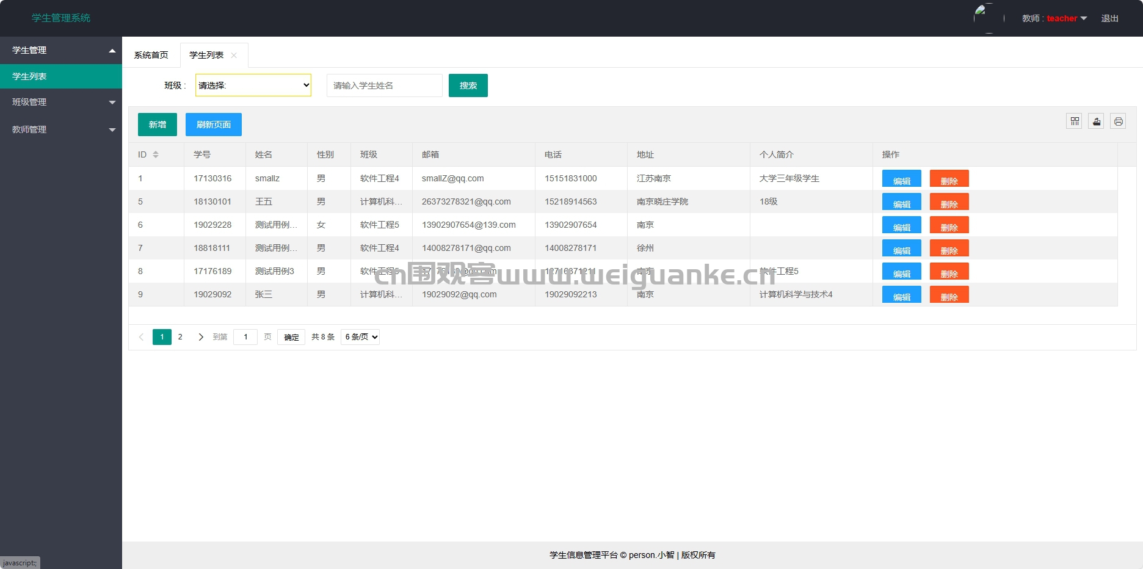Click the 邮箱 column header
The width and height of the screenshot is (1143, 569).
click(x=474, y=154)
